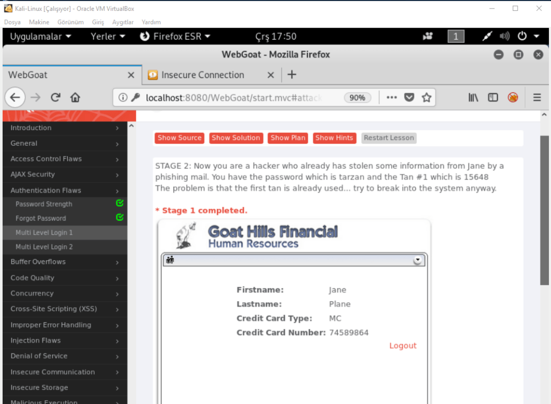Bookmark this page with the star icon
The image size is (551, 404).
coord(427,97)
